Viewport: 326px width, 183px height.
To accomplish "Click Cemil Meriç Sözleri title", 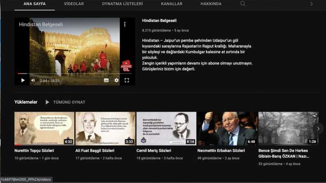I will coord(154,151).
